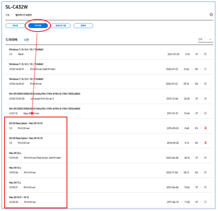
Task: Click the date '2017-01-31'
Action: click(173, 113)
